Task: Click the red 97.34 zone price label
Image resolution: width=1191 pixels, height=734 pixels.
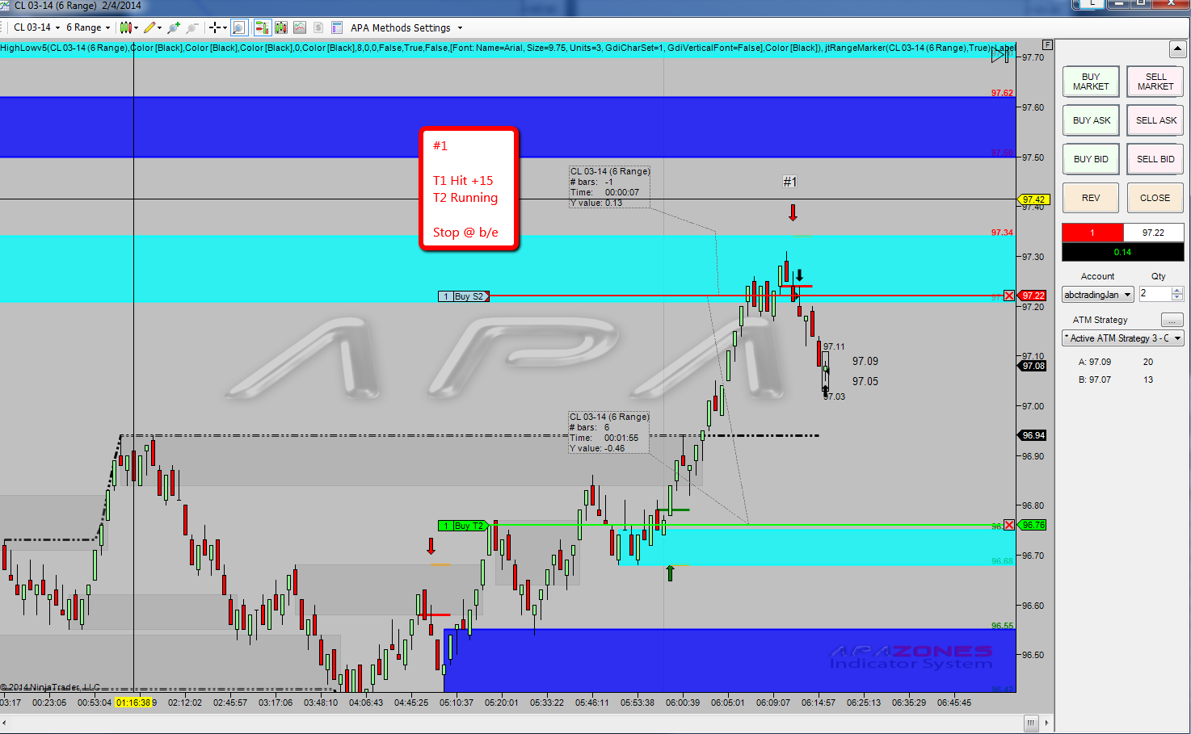Action: [x=1002, y=233]
